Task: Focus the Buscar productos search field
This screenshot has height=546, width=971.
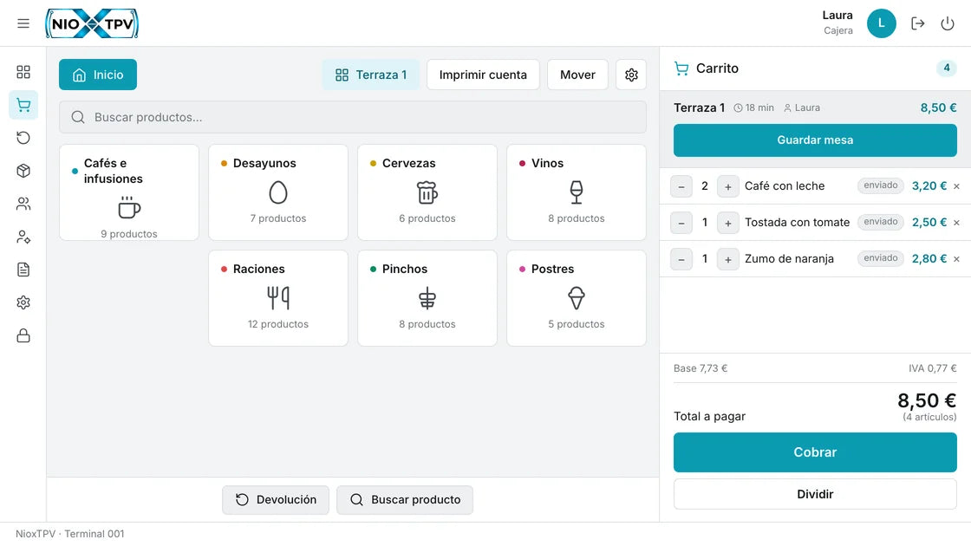Action: point(353,118)
